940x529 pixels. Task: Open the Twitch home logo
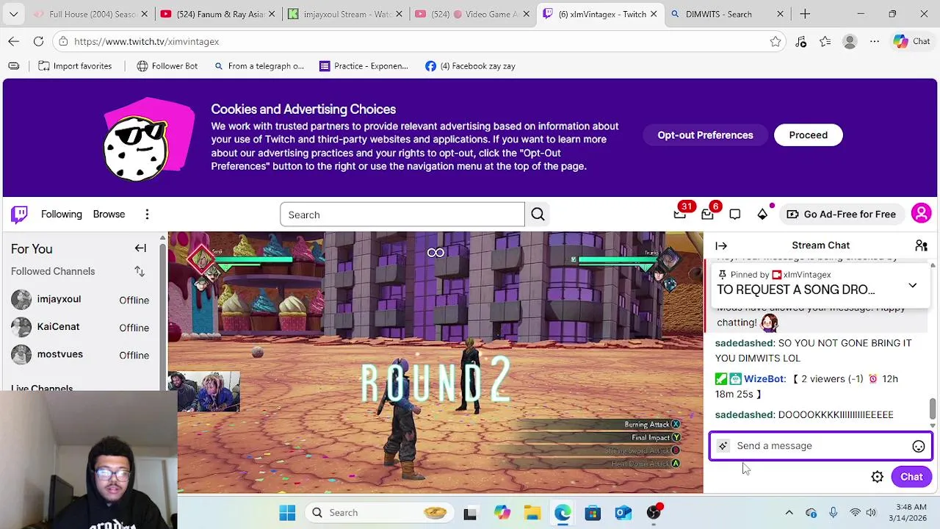(x=19, y=215)
